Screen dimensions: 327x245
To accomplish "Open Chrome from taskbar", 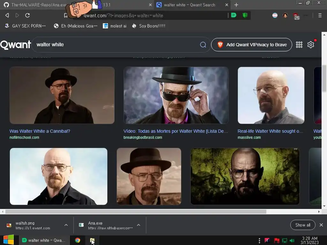I will [78, 241].
